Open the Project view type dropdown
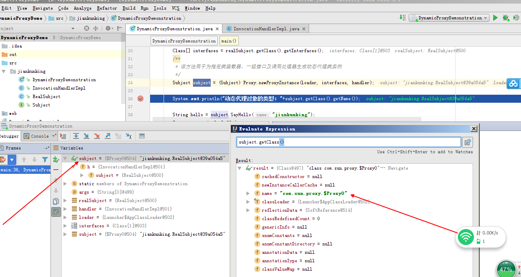The width and height of the screenshot is (521, 277). pos(73,28)
